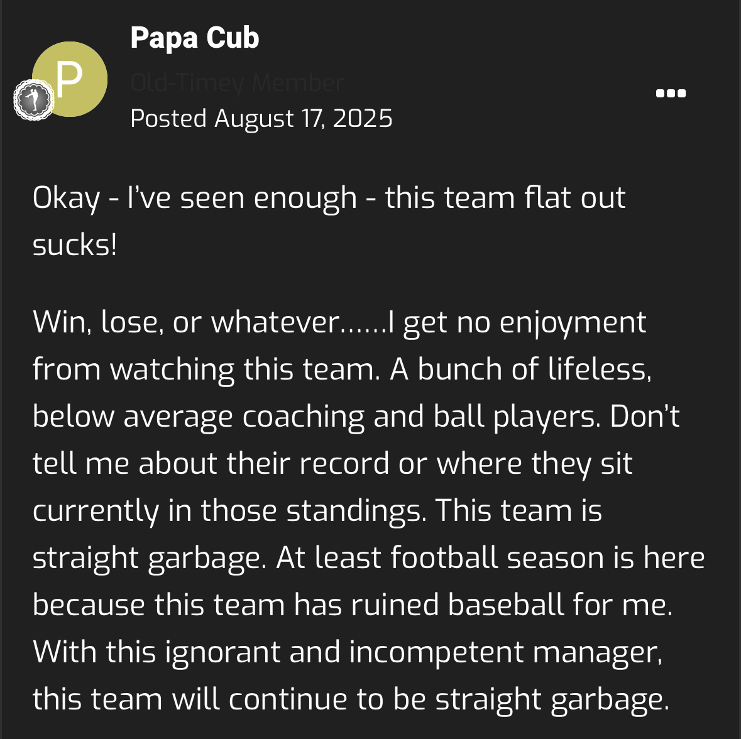Click the words "I get no enjoyment"
Viewport: 741px width, 739px height.
[x=517, y=322]
